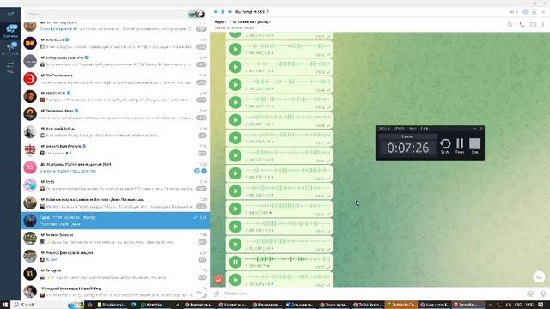Open the chat with red circle avatar

click(x=115, y=78)
